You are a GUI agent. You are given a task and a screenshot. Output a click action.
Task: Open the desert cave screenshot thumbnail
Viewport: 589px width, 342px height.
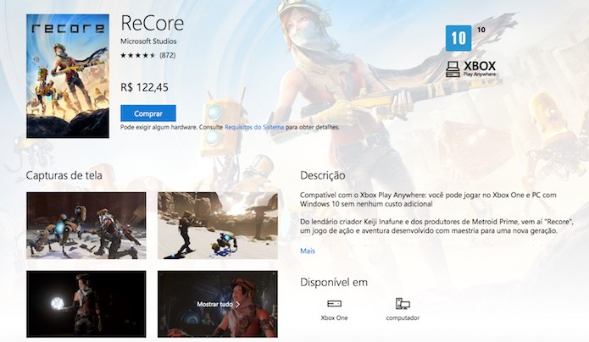point(218,226)
